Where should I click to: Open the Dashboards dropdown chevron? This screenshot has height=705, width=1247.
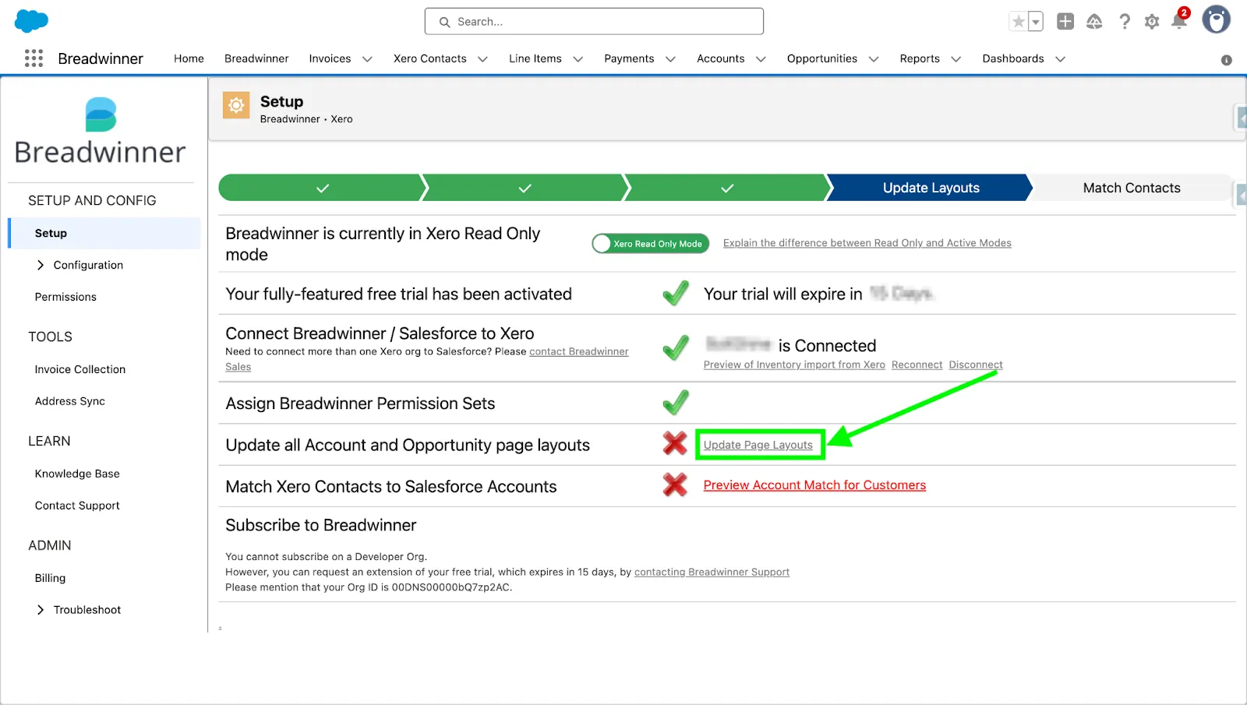point(1060,59)
